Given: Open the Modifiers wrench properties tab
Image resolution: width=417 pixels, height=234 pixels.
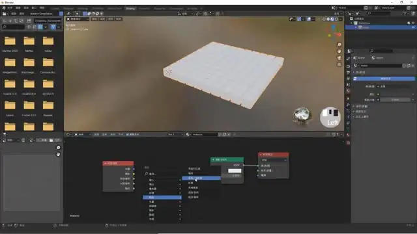Looking at the screenshot, I should pos(348,105).
